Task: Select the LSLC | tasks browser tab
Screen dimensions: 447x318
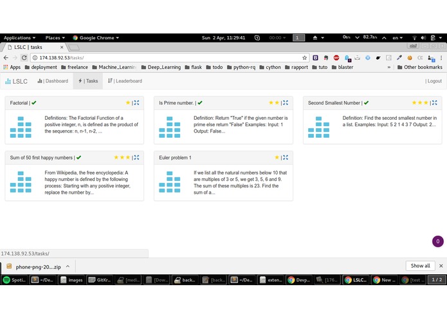Action: 34,47
